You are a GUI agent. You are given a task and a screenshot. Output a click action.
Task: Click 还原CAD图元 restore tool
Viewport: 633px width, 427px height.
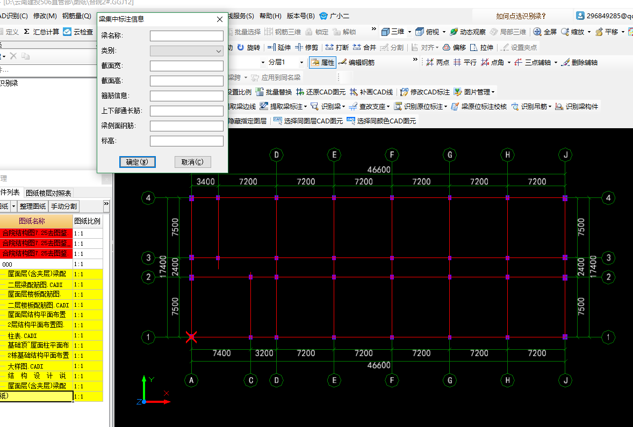tap(321, 92)
